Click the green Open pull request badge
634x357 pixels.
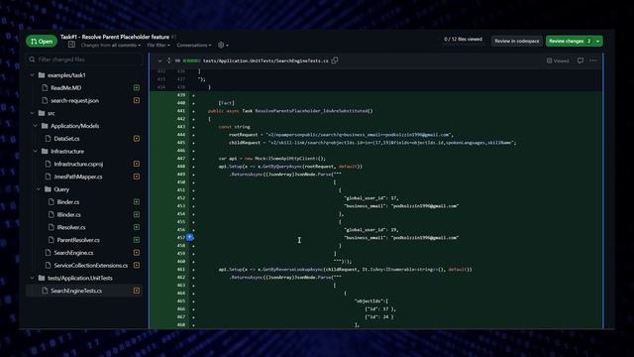[x=42, y=42]
